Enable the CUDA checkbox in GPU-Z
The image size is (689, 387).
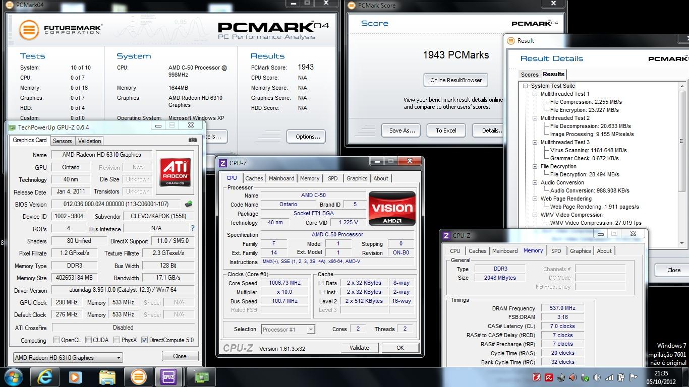click(88, 340)
